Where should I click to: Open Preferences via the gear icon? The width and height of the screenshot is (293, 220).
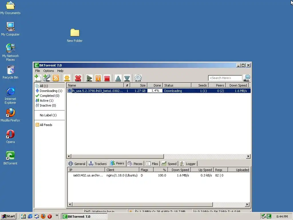pyautogui.click(x=138, y=78)
